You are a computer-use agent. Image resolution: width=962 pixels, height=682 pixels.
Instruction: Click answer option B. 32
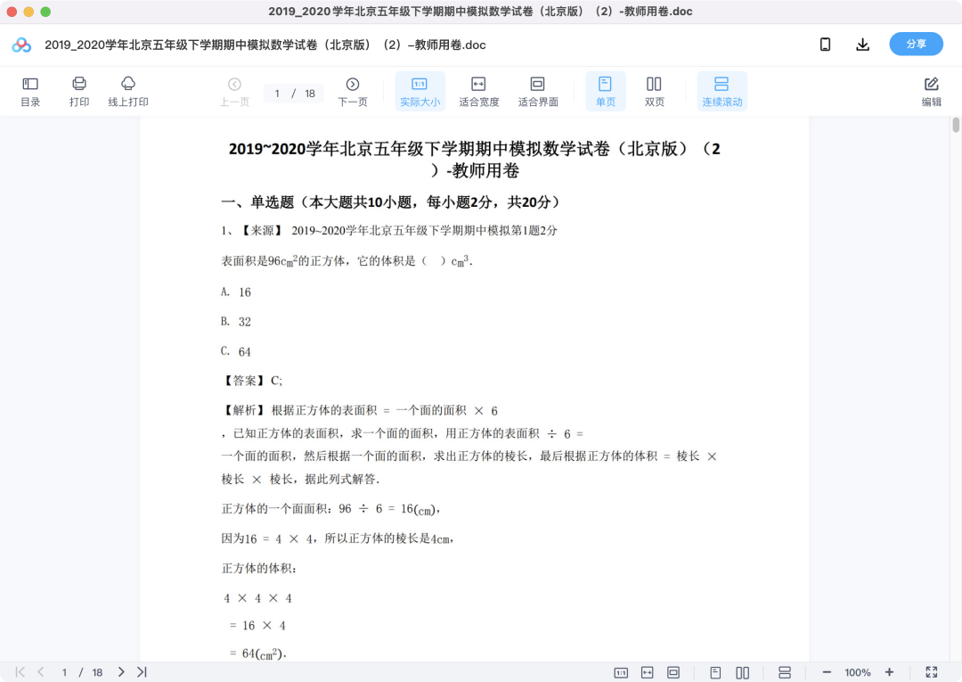tap(236, 322)
